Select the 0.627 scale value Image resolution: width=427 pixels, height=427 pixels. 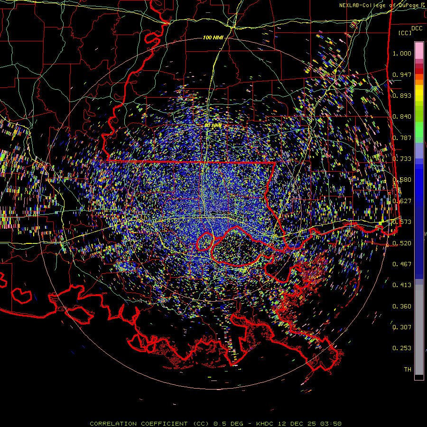(x=402, y=201)
